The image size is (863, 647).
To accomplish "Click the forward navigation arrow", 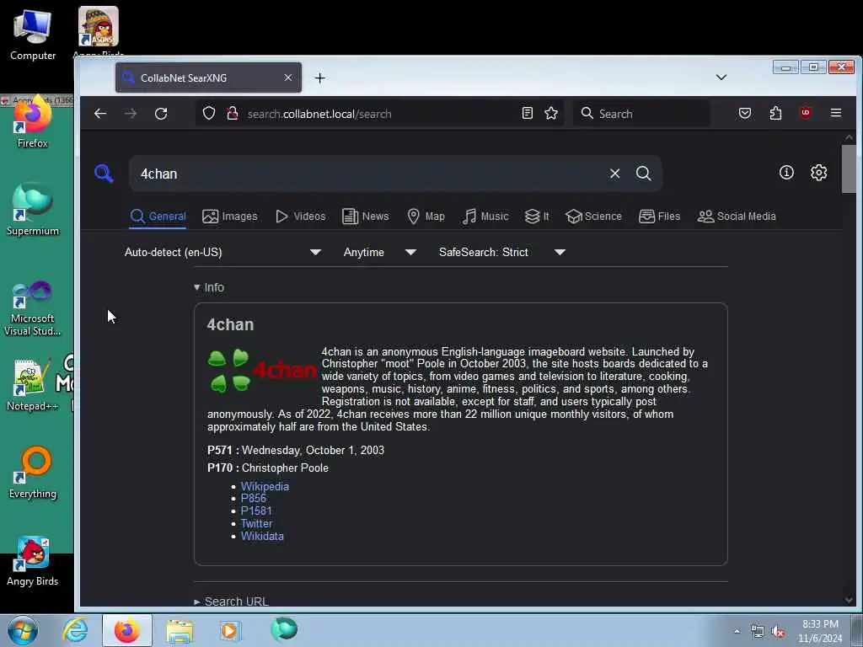I will (x=131, y=114).
